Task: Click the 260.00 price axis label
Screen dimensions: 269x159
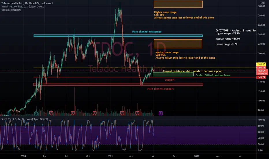Action: [261, 25]
